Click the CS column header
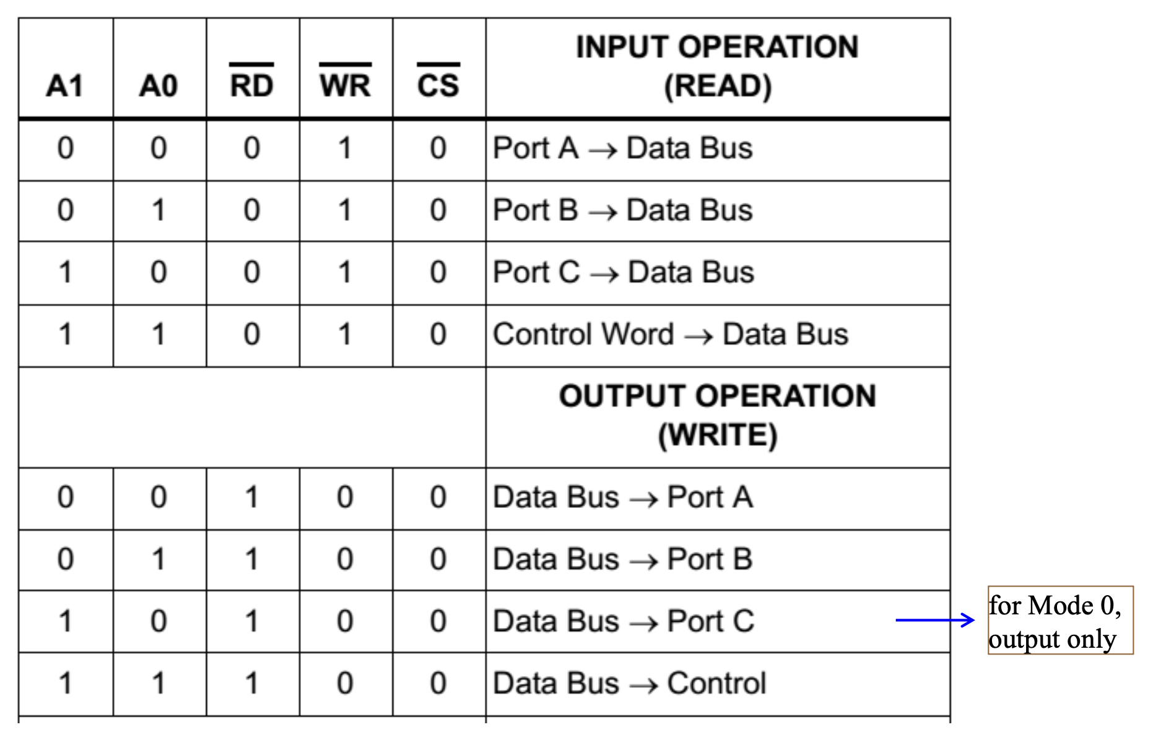Viewport: 1153px width, 735px height. coord(438,84)
